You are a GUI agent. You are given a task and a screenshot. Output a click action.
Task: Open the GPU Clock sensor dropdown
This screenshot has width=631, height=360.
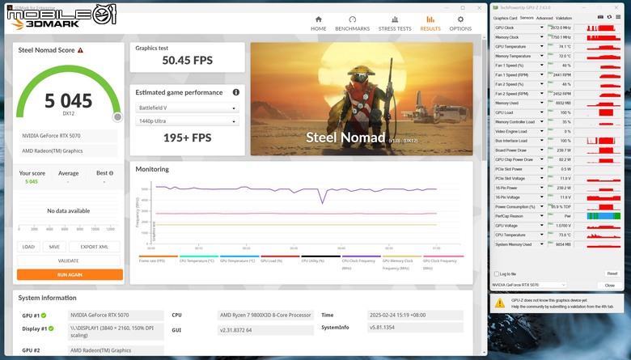coord(542,28)
